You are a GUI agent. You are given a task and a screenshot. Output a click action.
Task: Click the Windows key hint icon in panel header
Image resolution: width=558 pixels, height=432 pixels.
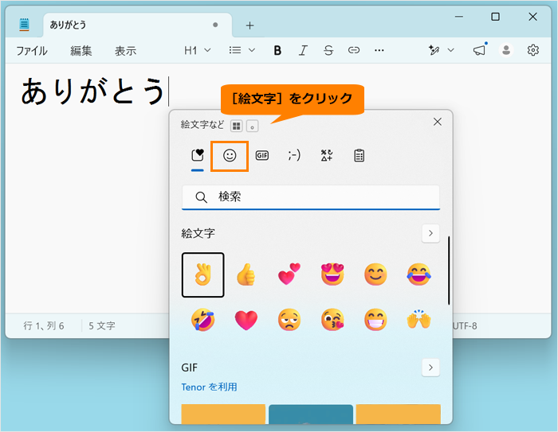236,126
